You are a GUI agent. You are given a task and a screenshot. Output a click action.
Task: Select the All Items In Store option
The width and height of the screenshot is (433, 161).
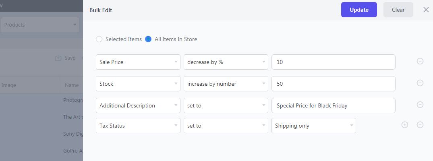point(148,39)
